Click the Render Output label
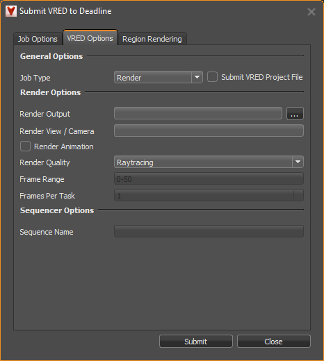Screen dimensions: 324x361 (44, 114)
